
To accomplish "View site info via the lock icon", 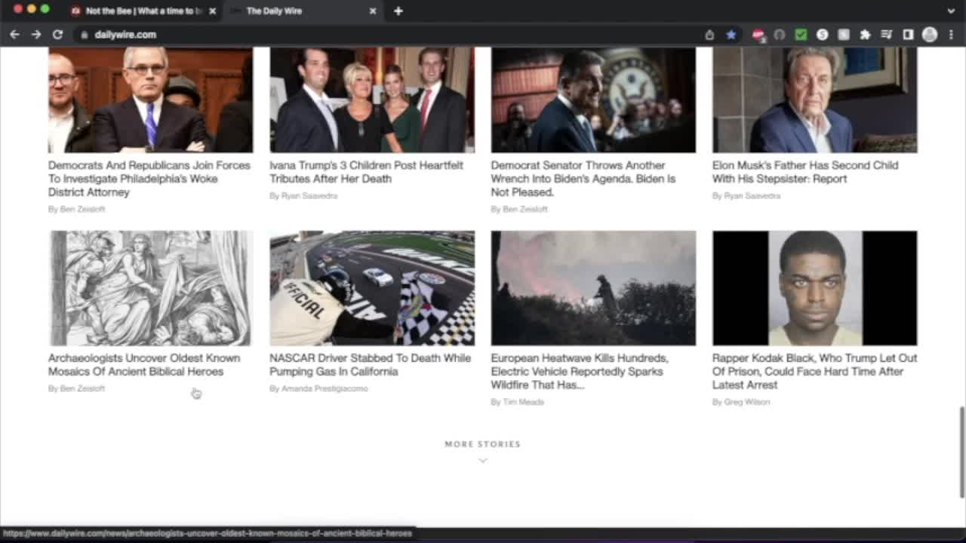I will point(85,35).
